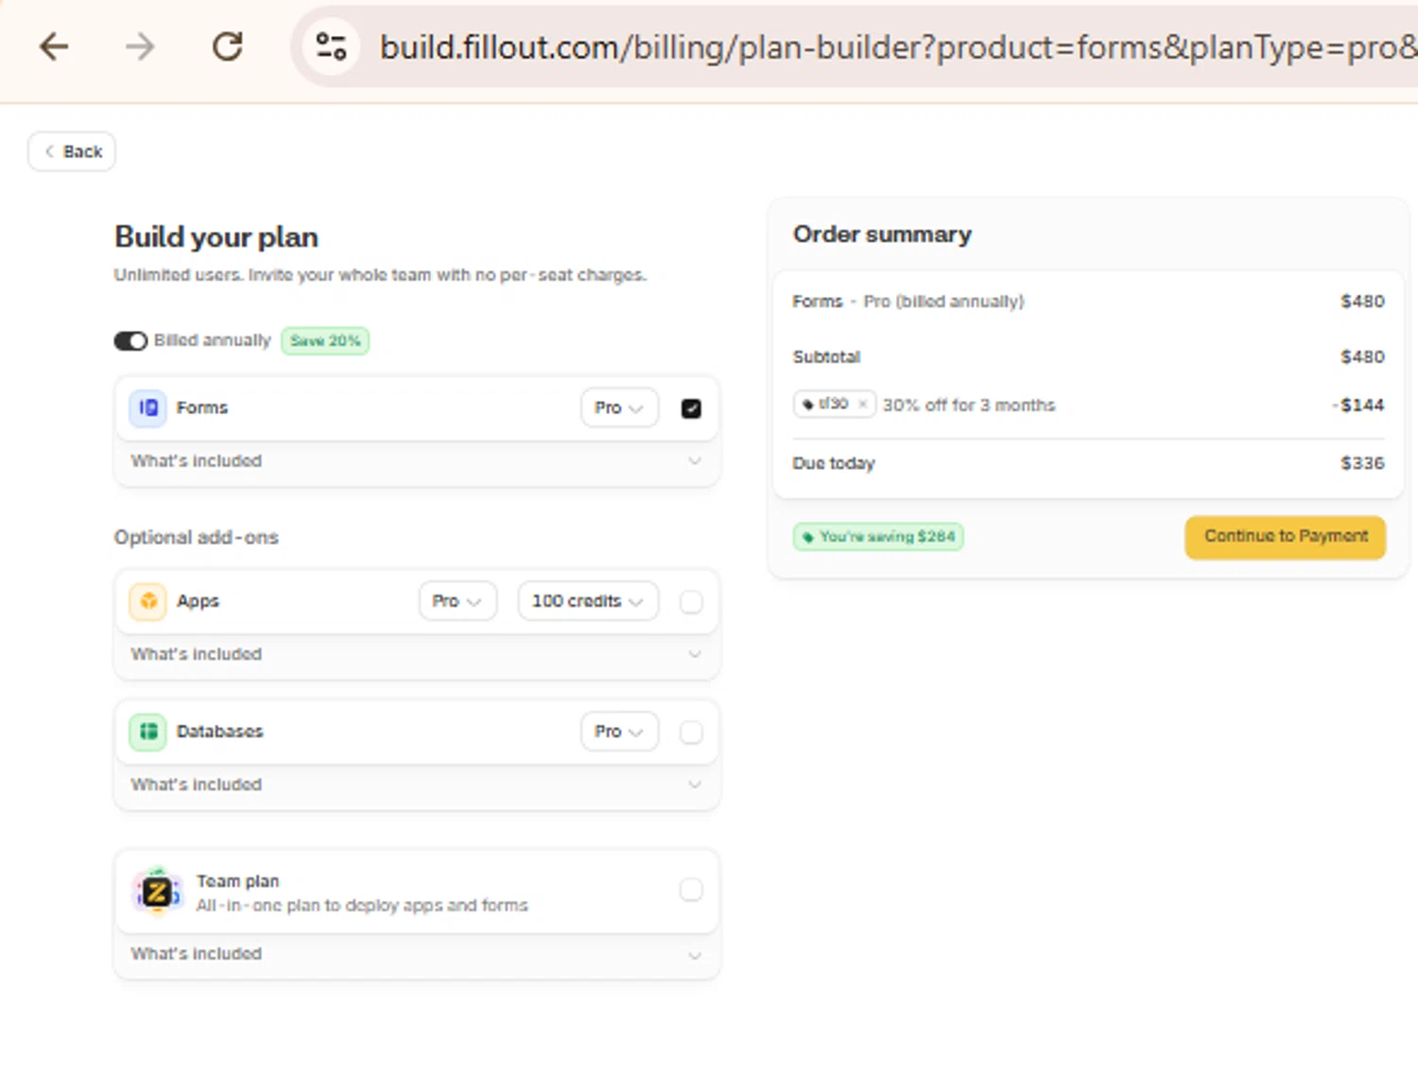Open site info icon in address bar
Image resolution: width=1418 pixels, height=1073 pixels.
pos(331,46)
